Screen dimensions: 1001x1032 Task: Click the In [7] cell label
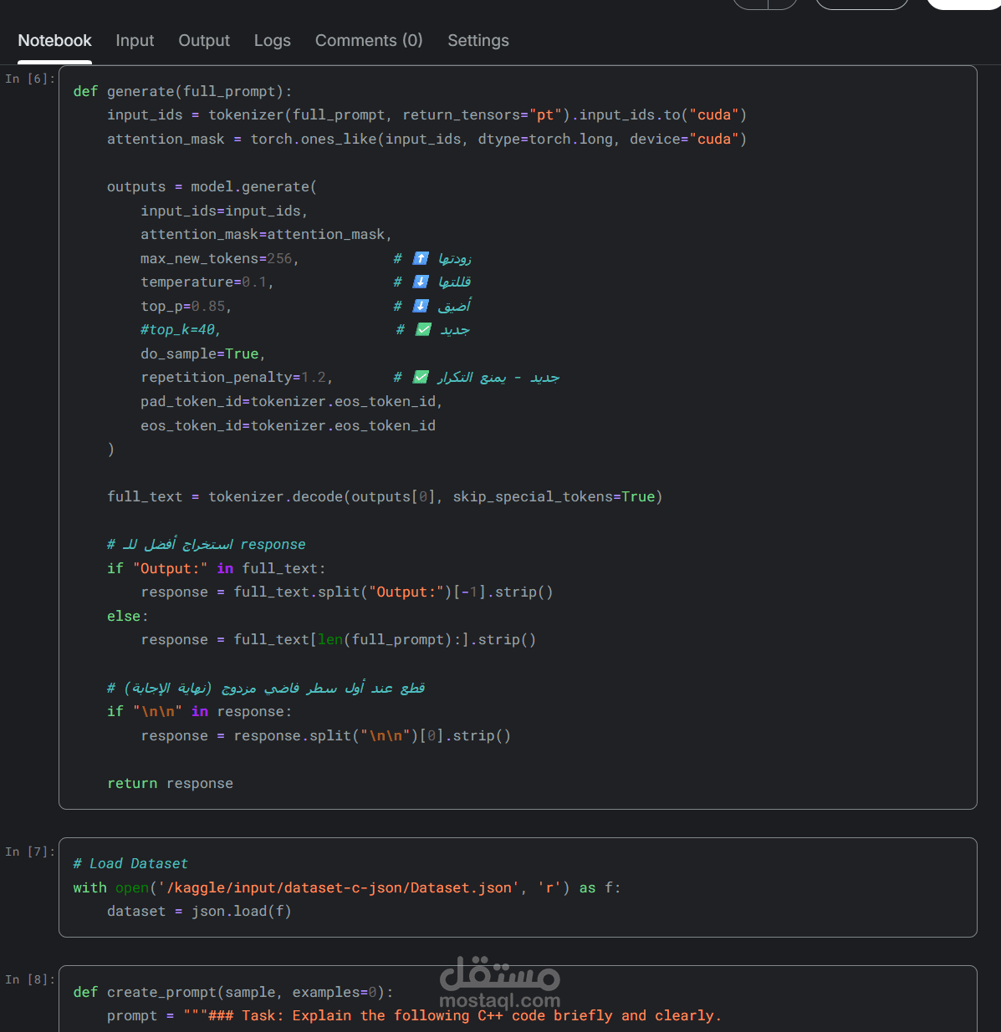[x=30, y=852]
